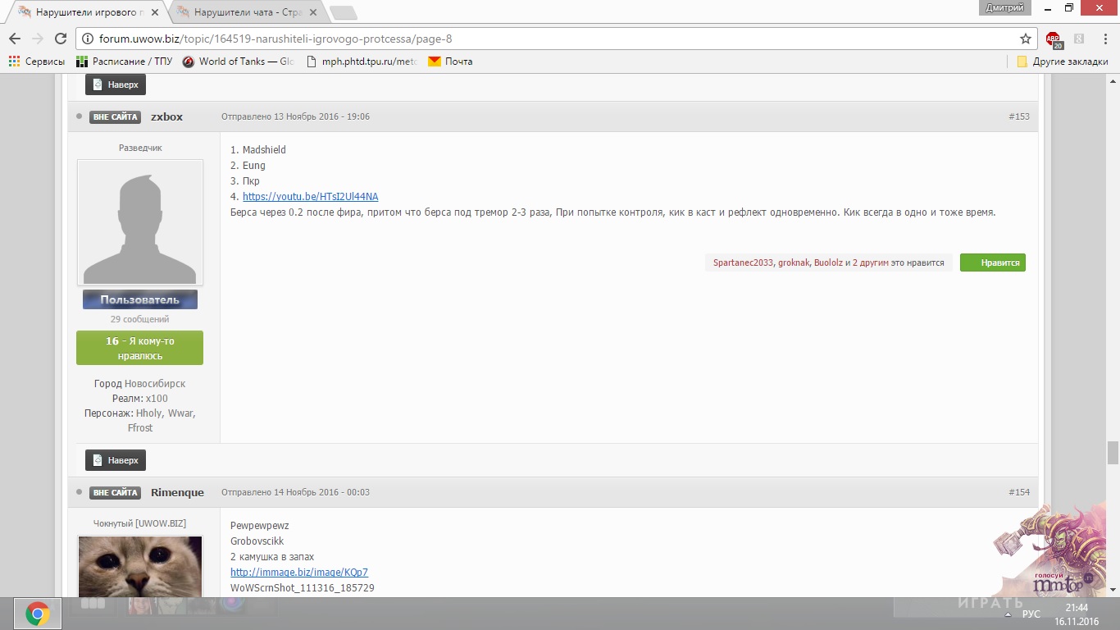Click the browser back arrow
The width and height of the screenshot is (1120, 630).
(x=14, y=39)
